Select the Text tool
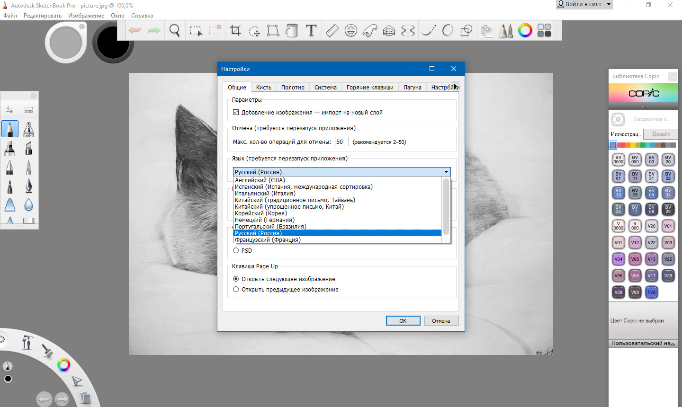Screen dimensions: 682x407 pyautogui.click(x=311, y=31)
